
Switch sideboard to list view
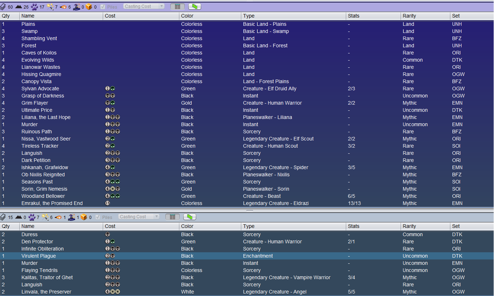(x=173, y=217)
